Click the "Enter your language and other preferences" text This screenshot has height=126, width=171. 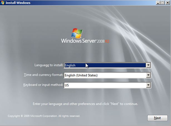(85, 104)
